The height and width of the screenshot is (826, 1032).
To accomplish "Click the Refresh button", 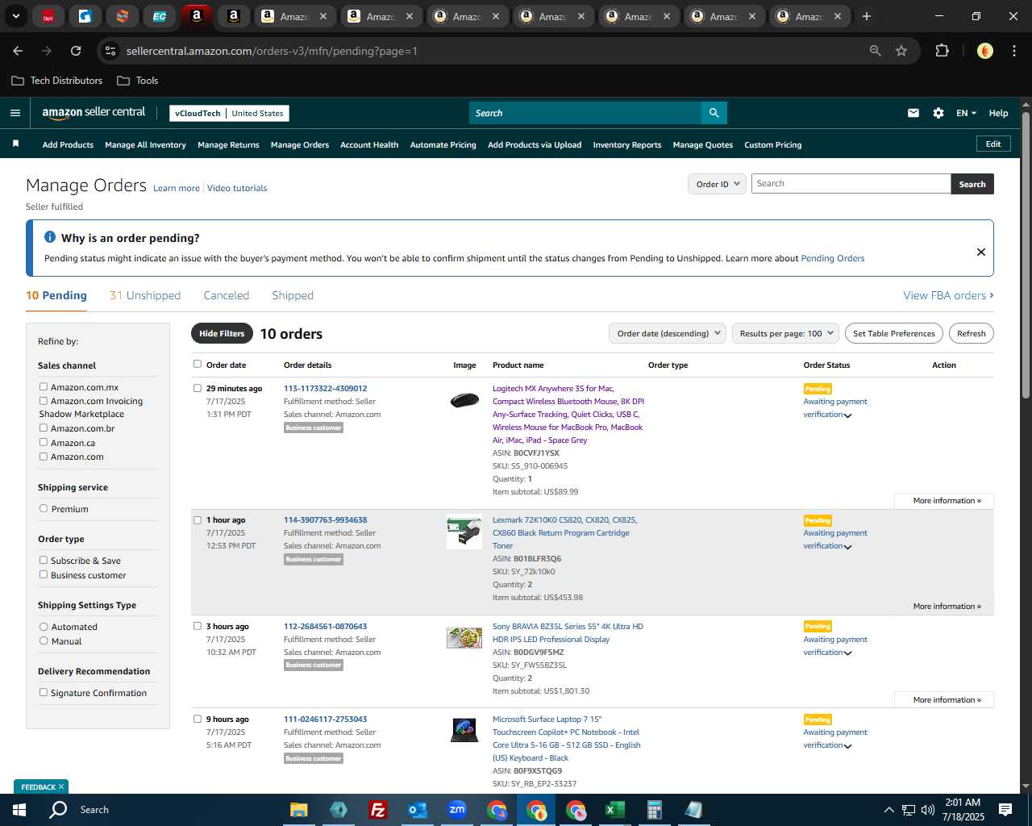I will point(972,333).
